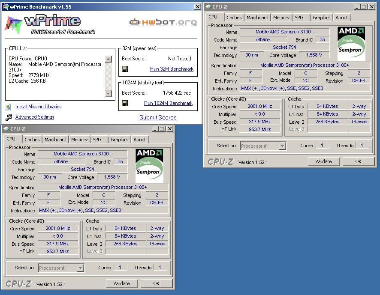Open the Graphics tab in right CPU-Z
This screenshot has height=295, width=380.
coord(321,18)
